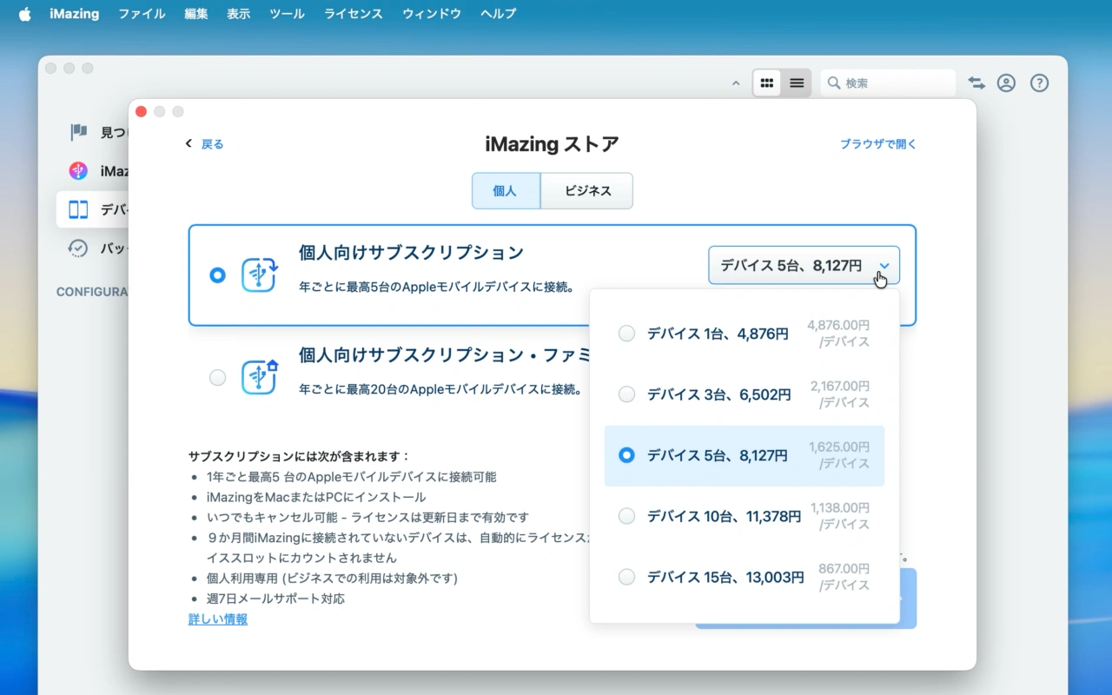This screenshot has width=1112, height=695.
Task: Click the 867.00円/デバイス price text
Action: click(x=844, y=577)
